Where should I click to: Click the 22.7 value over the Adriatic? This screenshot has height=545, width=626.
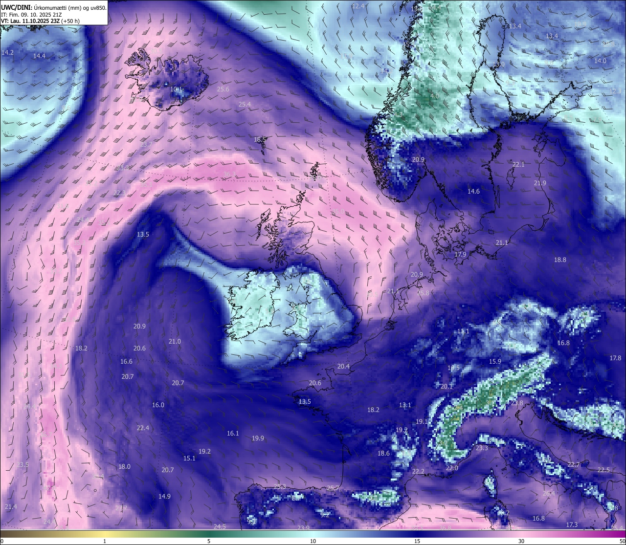coord(574,465)
